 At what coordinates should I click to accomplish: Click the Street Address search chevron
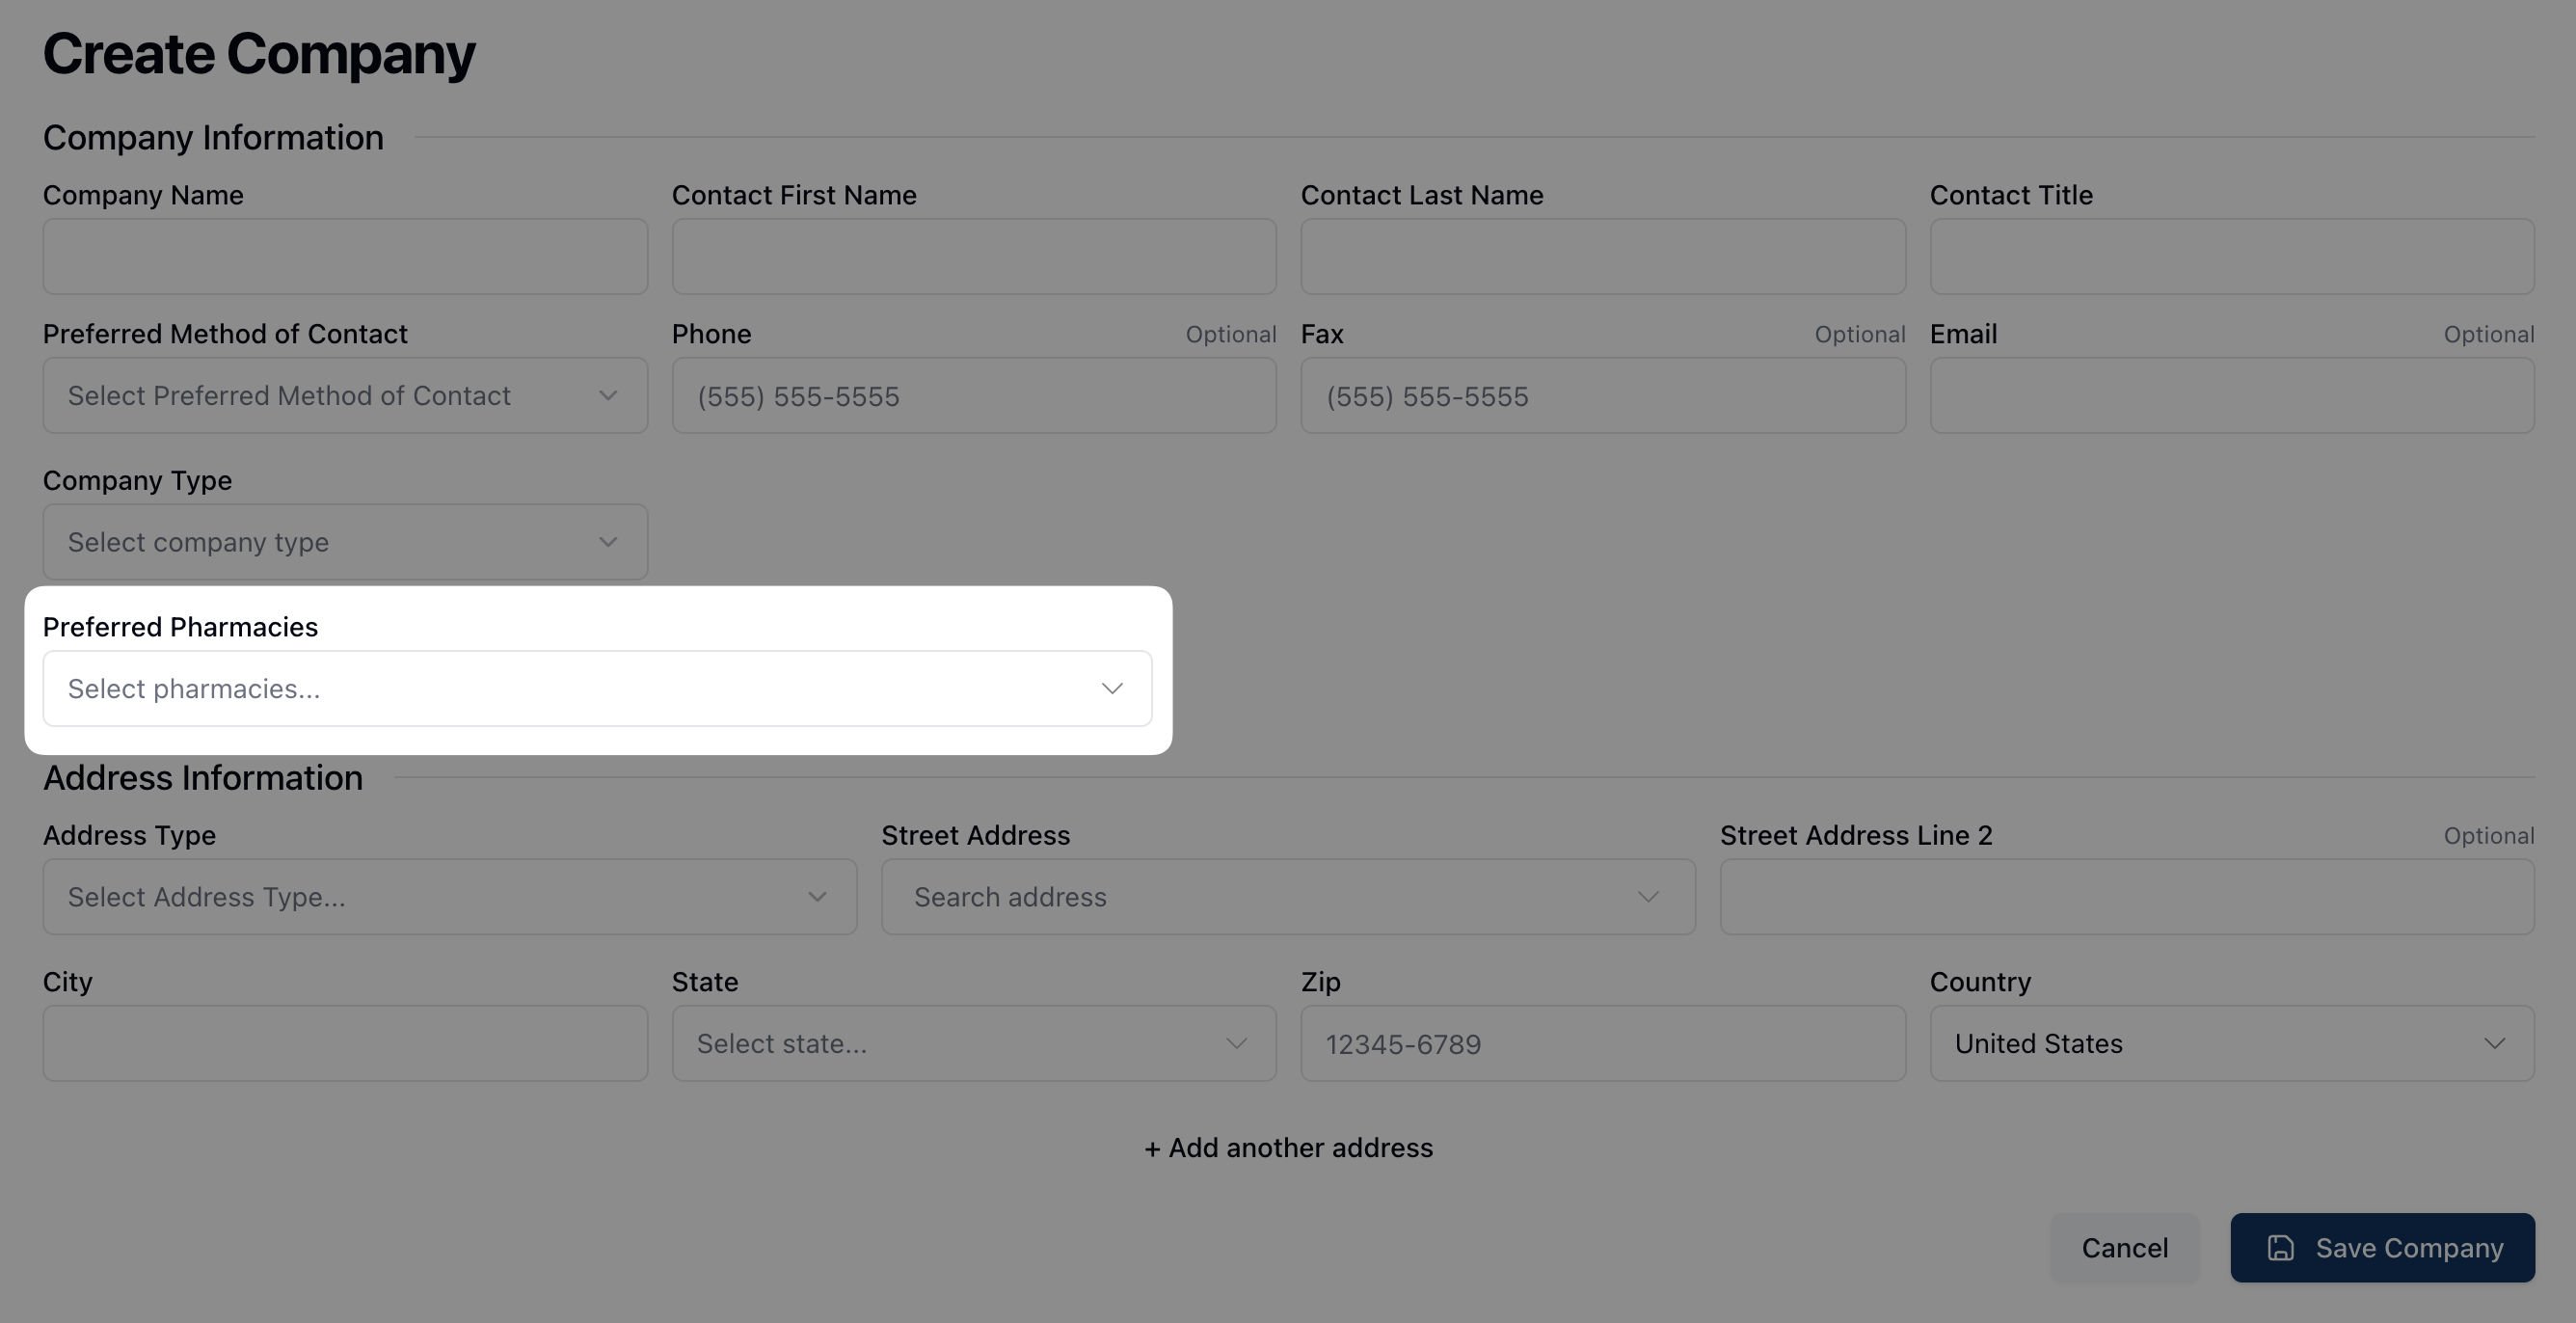tap(1648, 897)
